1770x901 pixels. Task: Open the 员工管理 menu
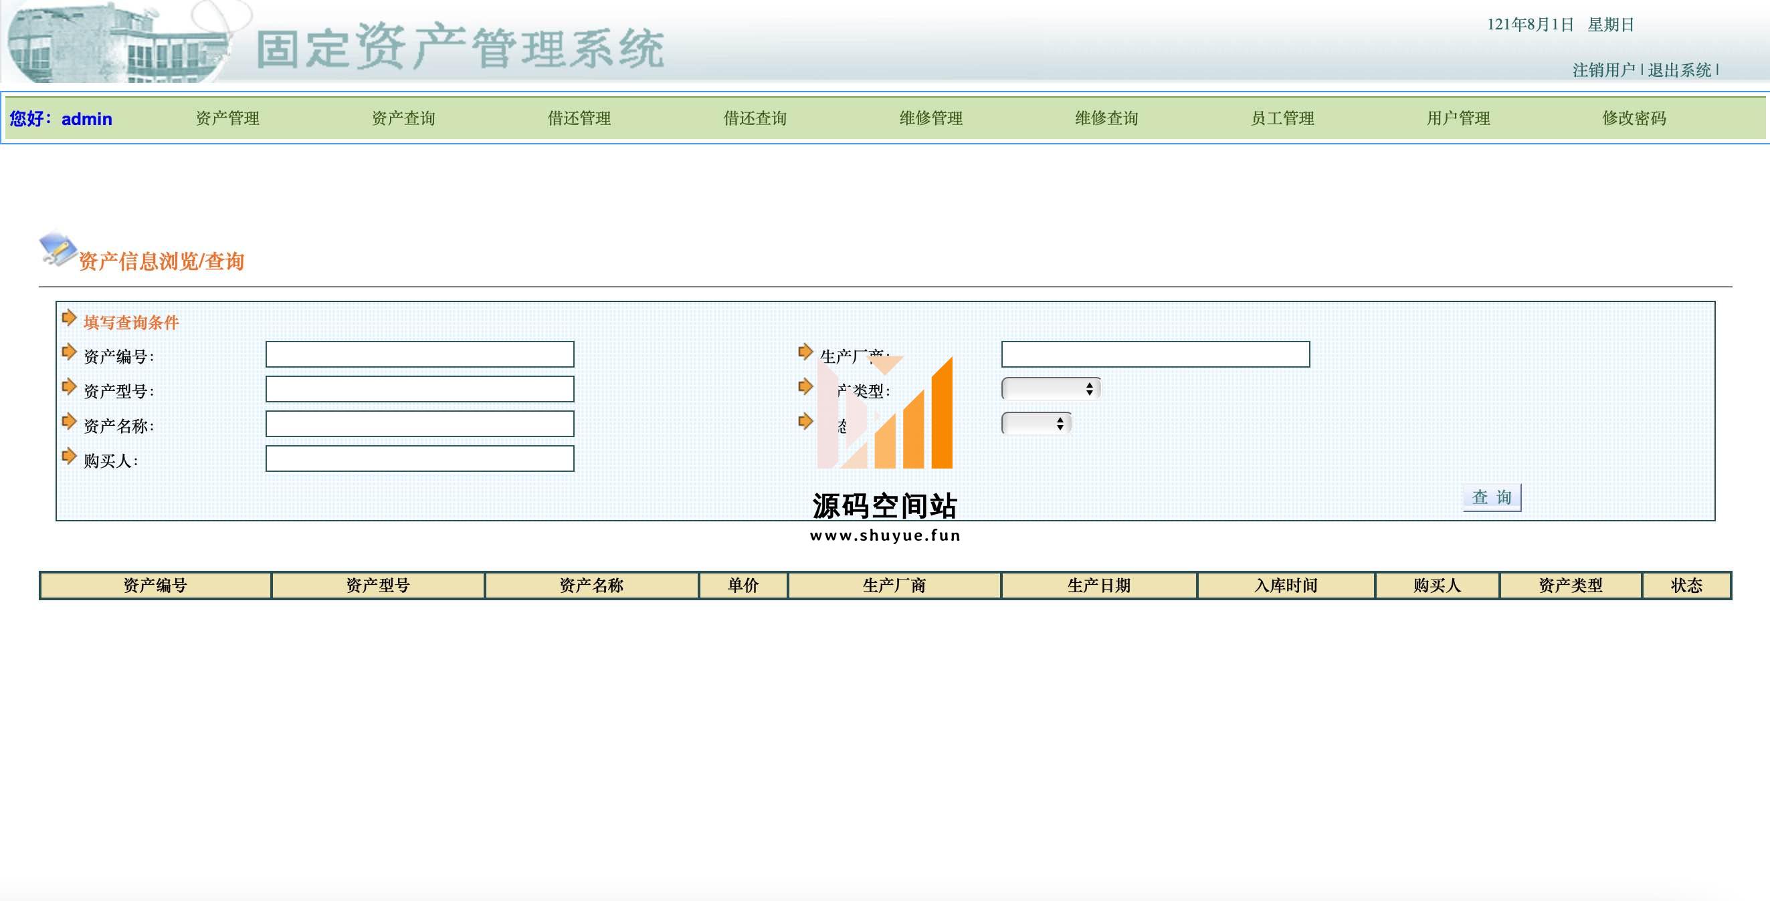[1282, 118]
